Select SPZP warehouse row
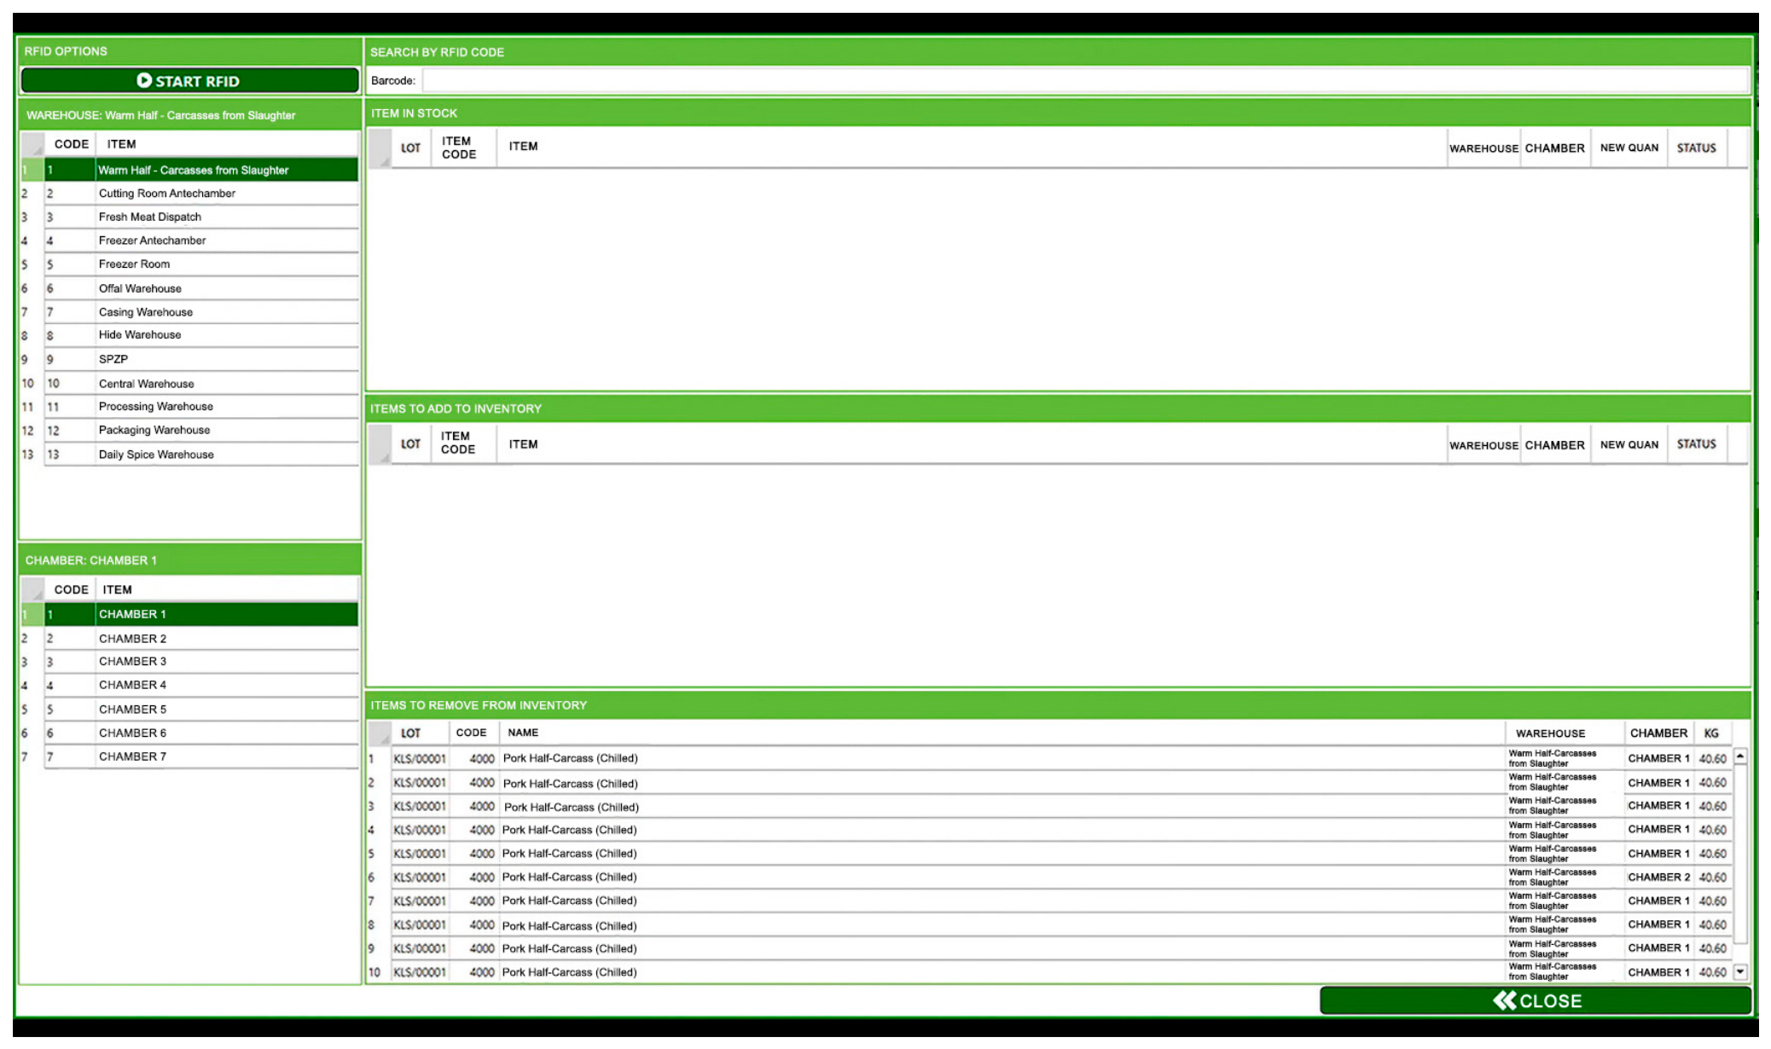The width and height of the screenshot is (1771, 1049). tap(189, 359)
